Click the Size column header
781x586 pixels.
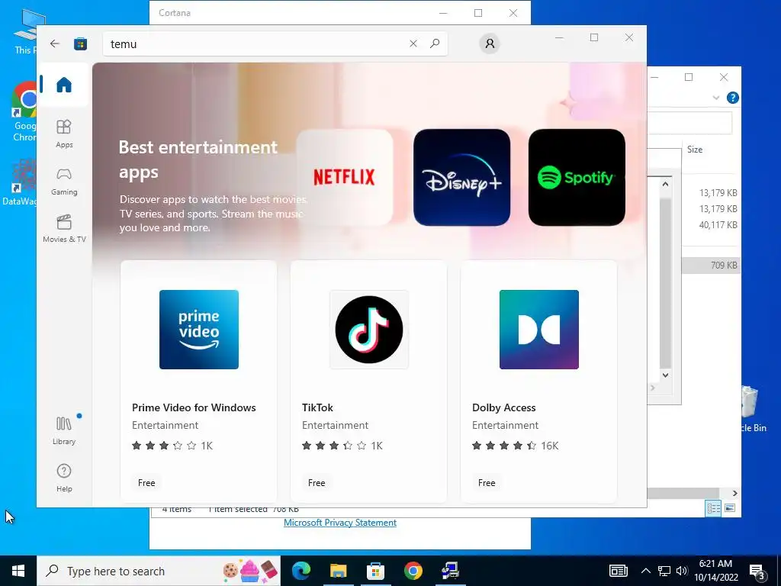click(x=695, y=149)
